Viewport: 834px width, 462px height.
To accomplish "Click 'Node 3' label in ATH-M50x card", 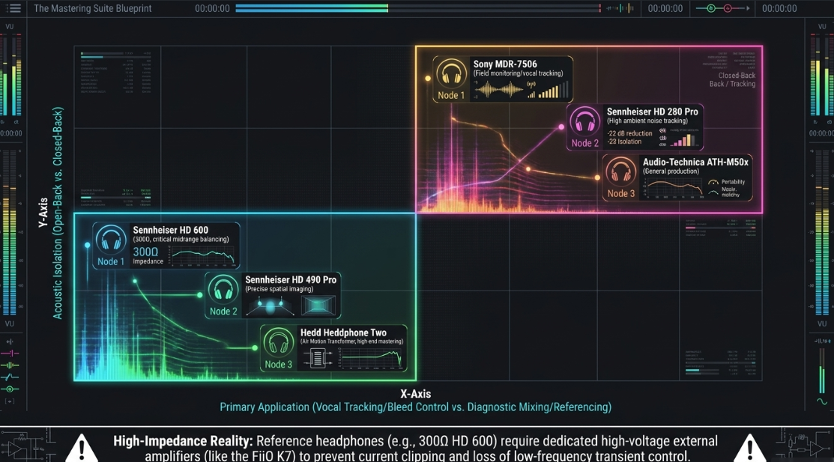I will [x=621, y=193].
